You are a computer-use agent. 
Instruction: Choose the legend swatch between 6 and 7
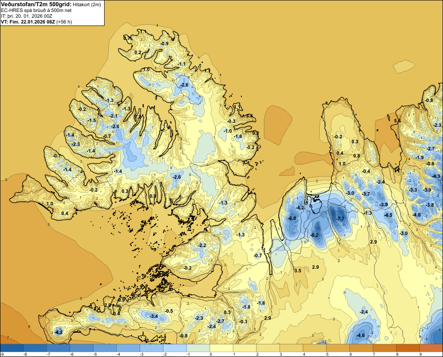click(361, 348)
